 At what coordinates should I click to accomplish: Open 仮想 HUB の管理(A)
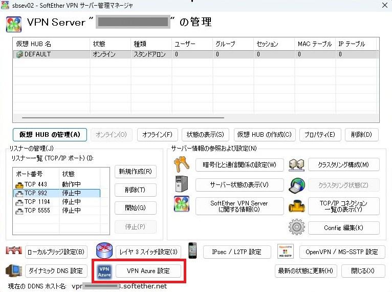(x=50, y=135)
